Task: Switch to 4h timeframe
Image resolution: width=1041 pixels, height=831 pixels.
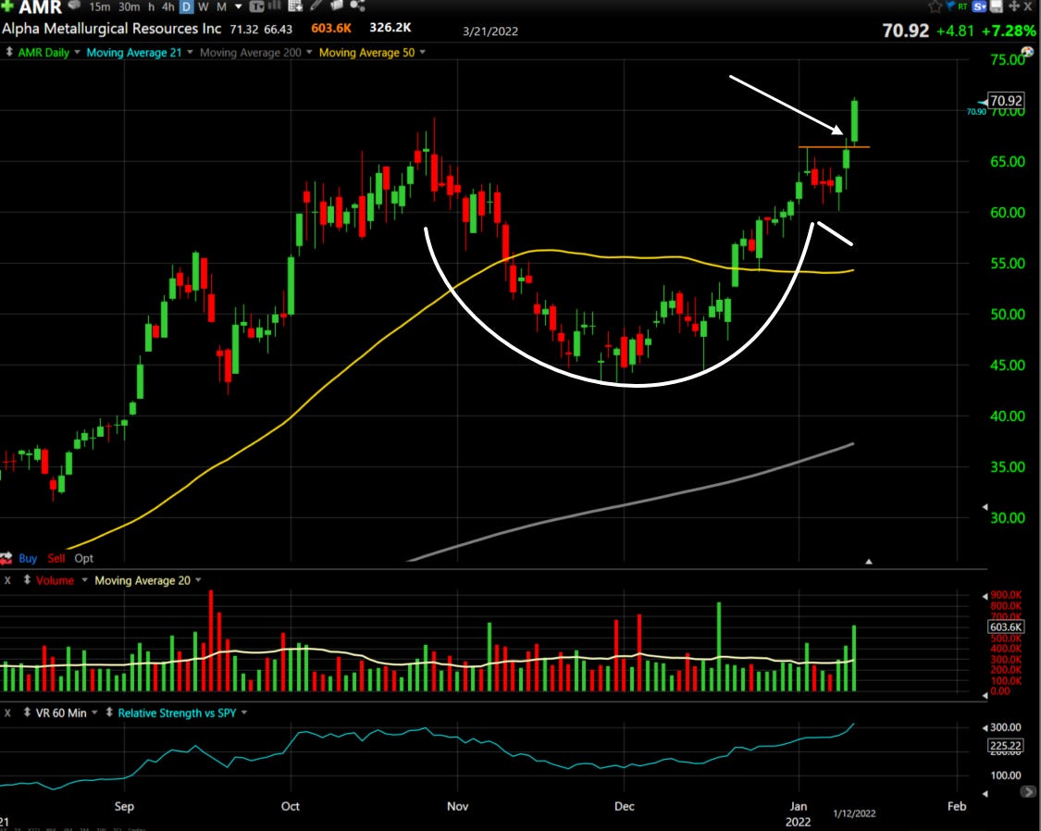Action: (168, 6)
